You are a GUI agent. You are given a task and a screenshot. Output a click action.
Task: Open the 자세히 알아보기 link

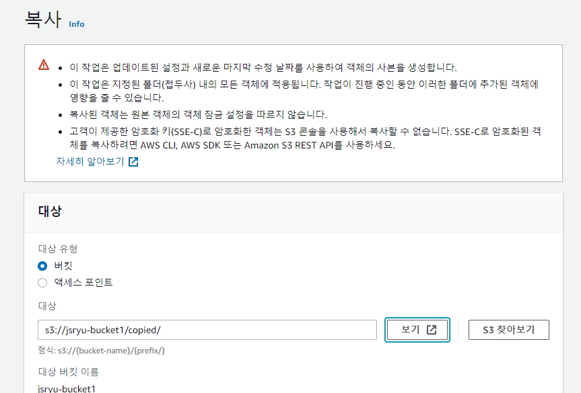click(90, 162)
